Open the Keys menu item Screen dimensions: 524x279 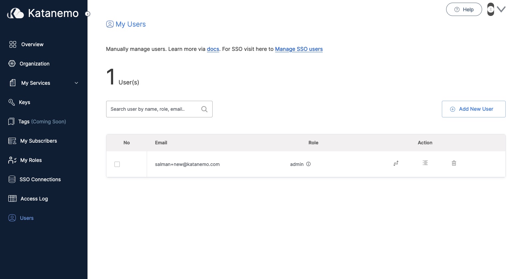tap(25, 102)
